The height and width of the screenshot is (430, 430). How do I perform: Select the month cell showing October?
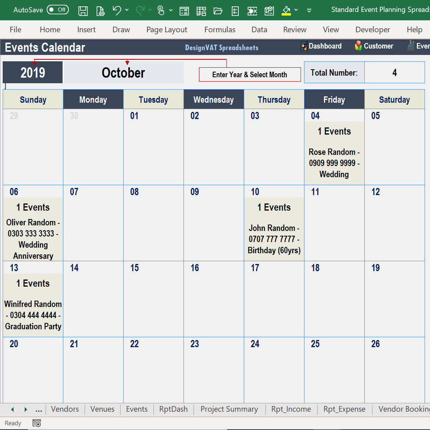coord(123,72)
